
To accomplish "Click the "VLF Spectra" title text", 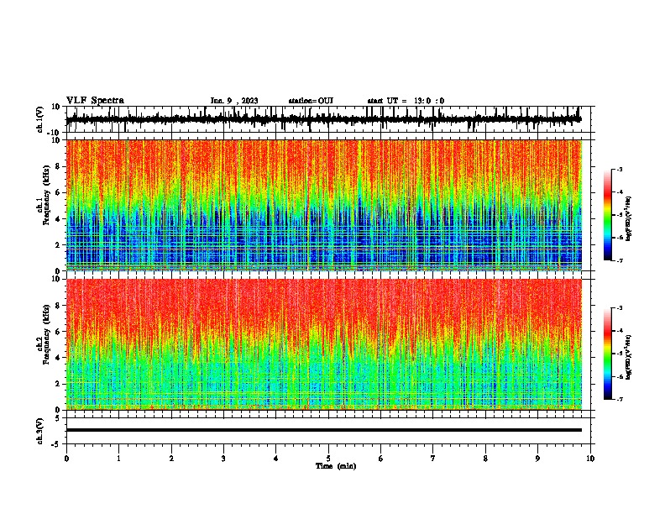I will (x=95, y=101).
